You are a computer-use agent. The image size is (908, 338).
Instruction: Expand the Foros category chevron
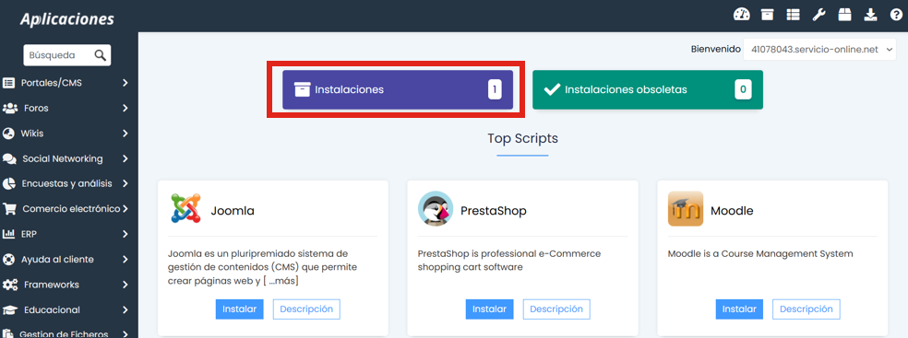(x=125, y=108)
